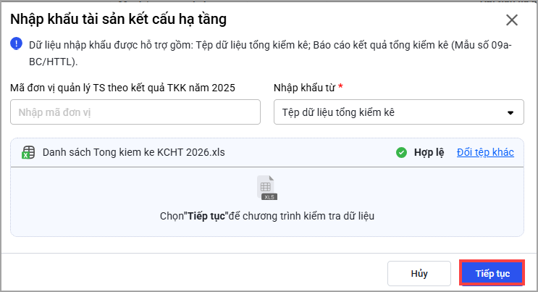Click the 'Nhập khẩu từ' field label

305,88
